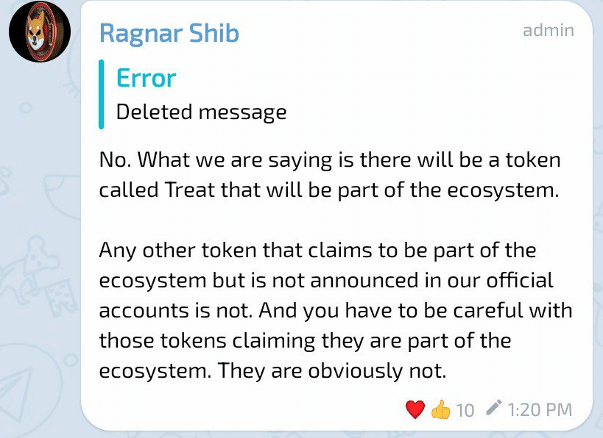Tap the thumbs-up reaction emoji
This screenshot has height=438, width=603.
click(441, 409)
